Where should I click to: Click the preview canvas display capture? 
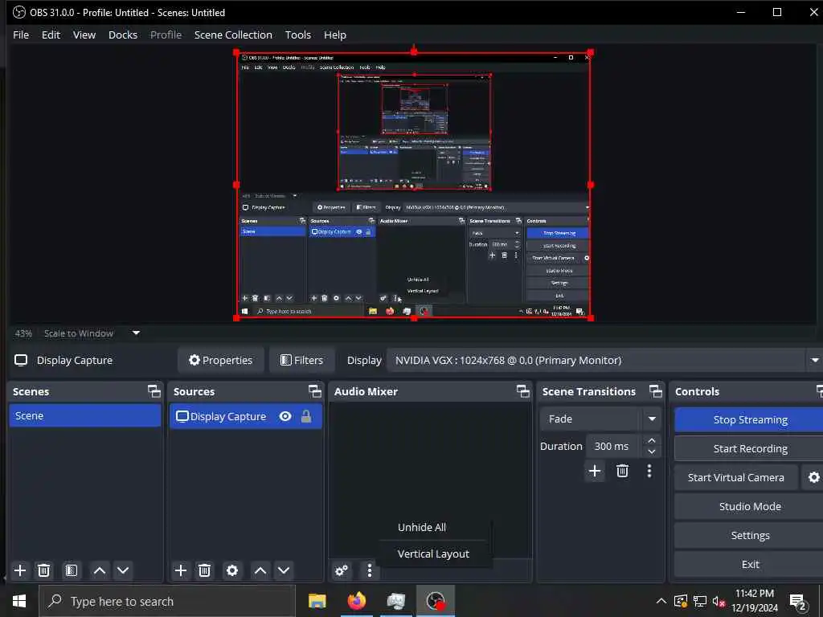tap(414, 185)
